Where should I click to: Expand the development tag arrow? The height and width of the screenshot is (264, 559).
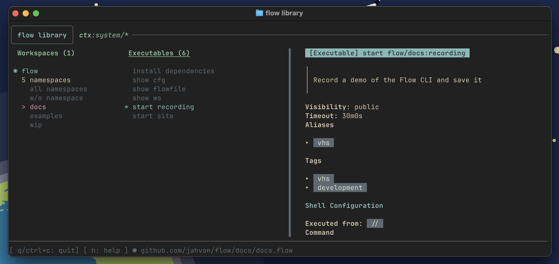[307, 188]
